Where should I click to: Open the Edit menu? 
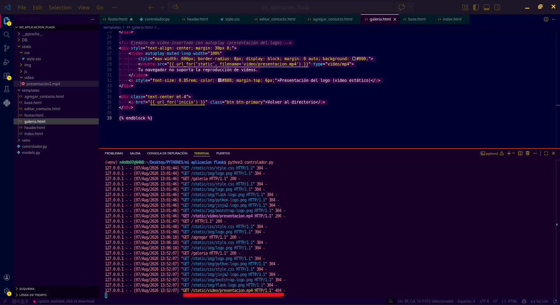pos(37,7)
